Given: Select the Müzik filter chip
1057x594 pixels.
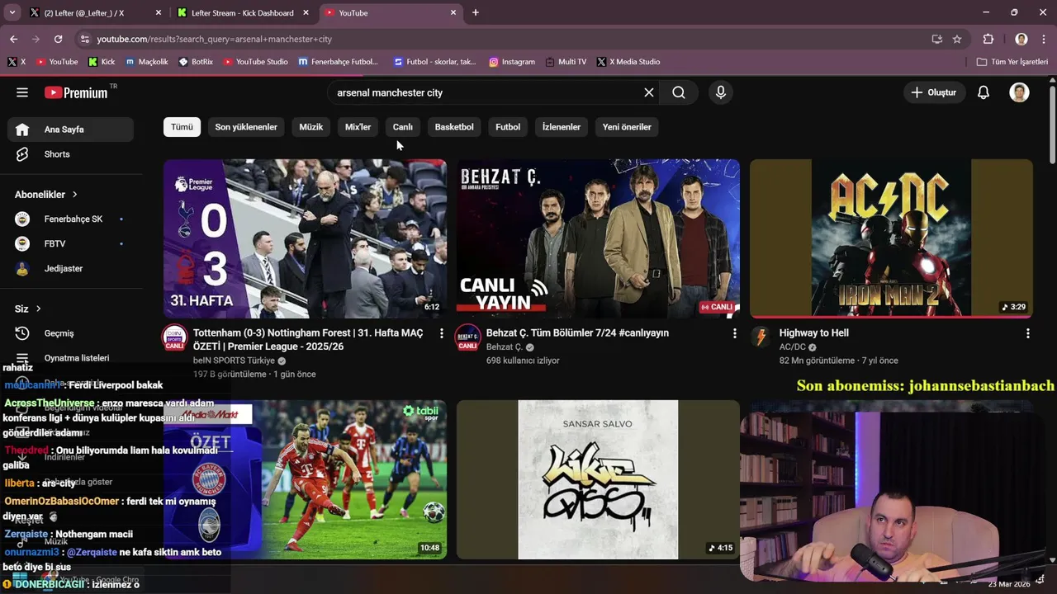Looking at the screenshot, I should (x=310, y=127).
